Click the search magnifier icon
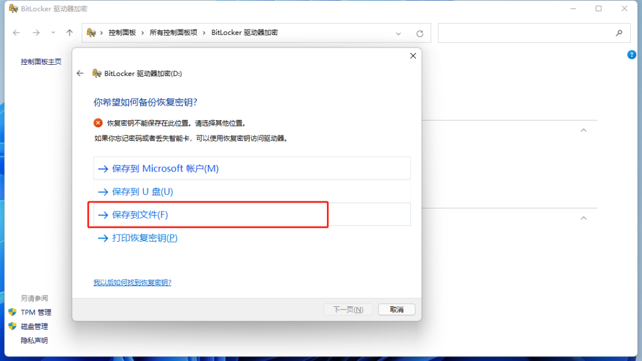This screenshot has height=361, width=642. (x=619, y=33)
